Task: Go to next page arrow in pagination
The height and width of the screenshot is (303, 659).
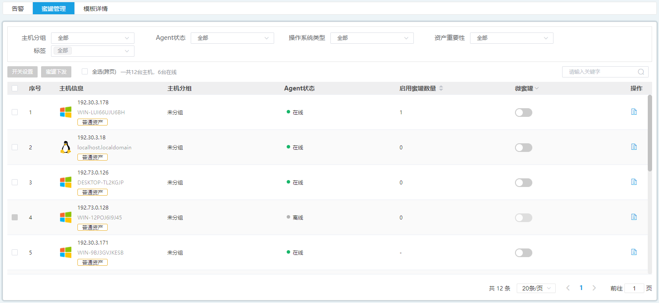Action: tap(594, 288)
